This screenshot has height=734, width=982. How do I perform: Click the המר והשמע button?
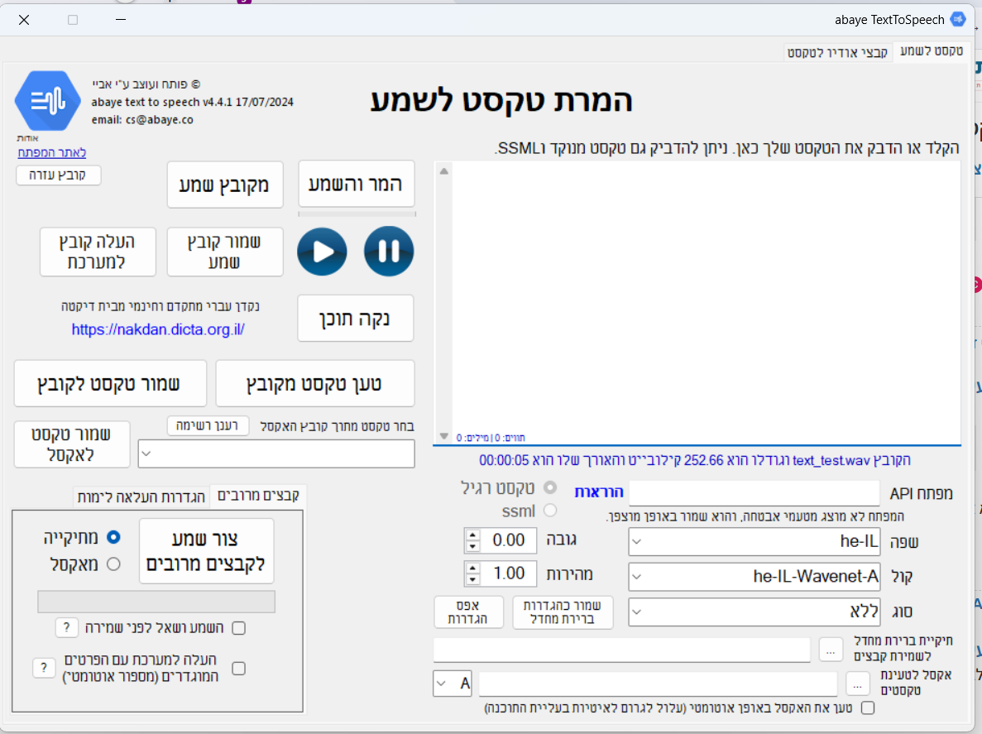pos(356,185)
